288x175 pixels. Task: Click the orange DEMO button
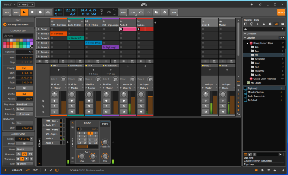[281, 12]
